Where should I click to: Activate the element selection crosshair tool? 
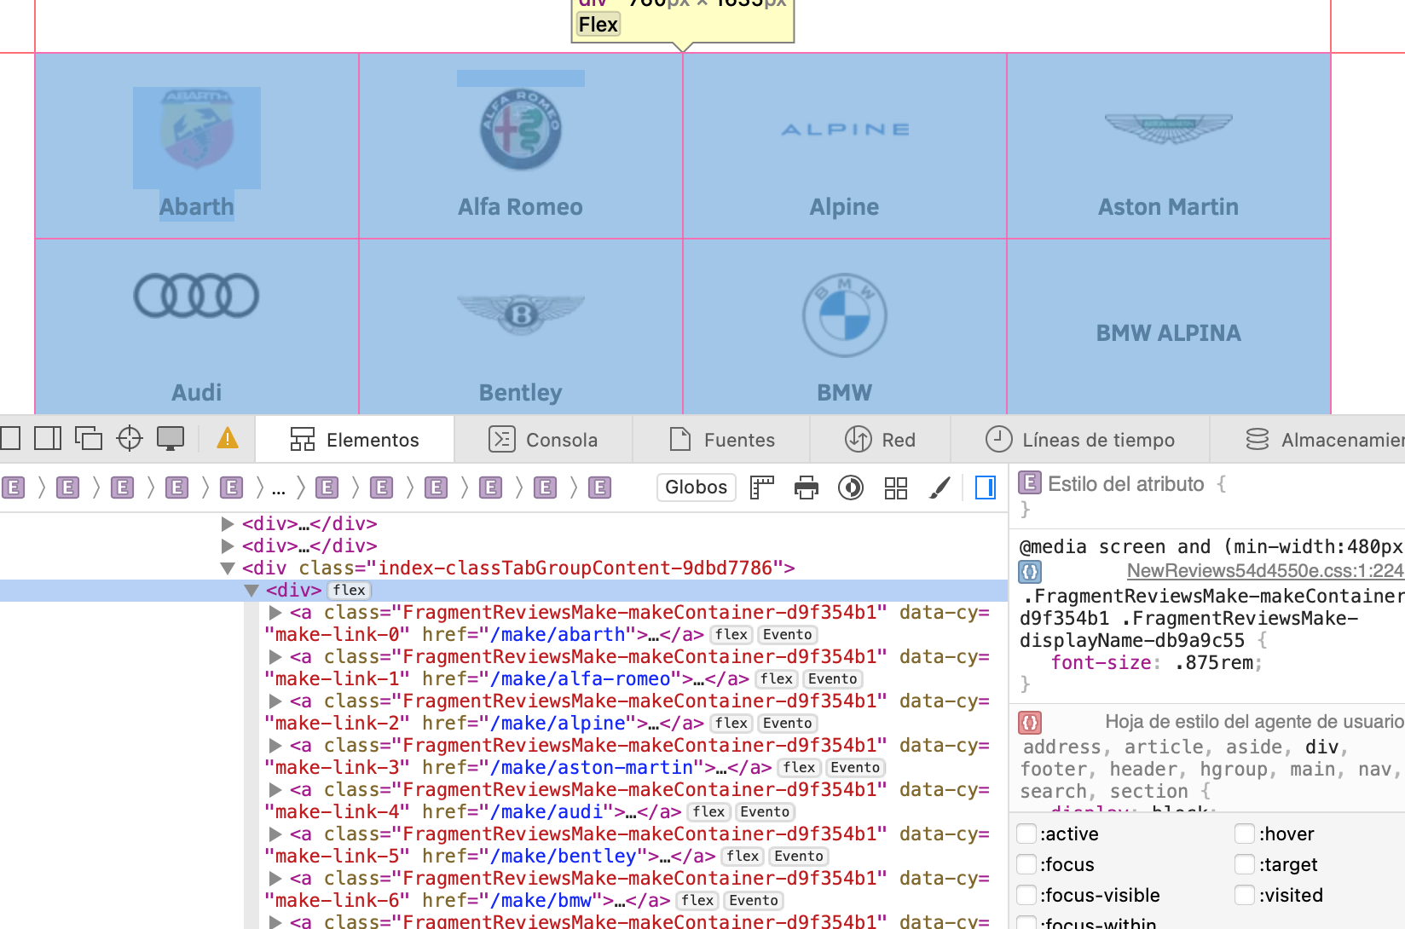click(x=130, y=439)
